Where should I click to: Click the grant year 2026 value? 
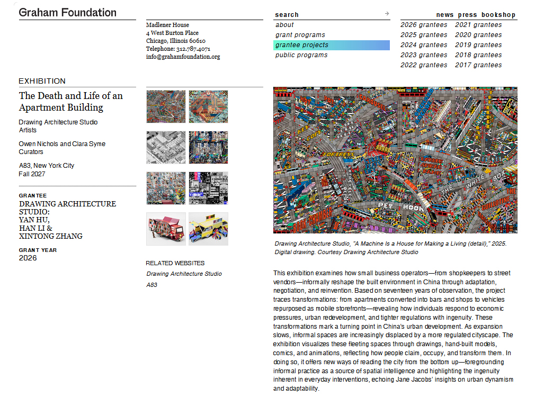coord(28,258)
